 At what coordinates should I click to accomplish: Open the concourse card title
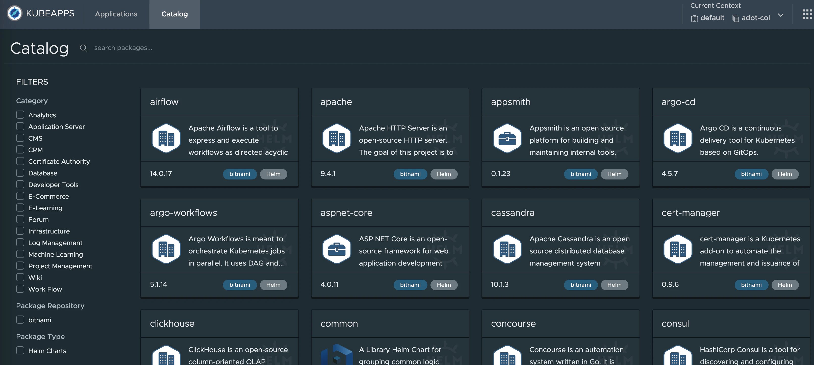point(513,324)
